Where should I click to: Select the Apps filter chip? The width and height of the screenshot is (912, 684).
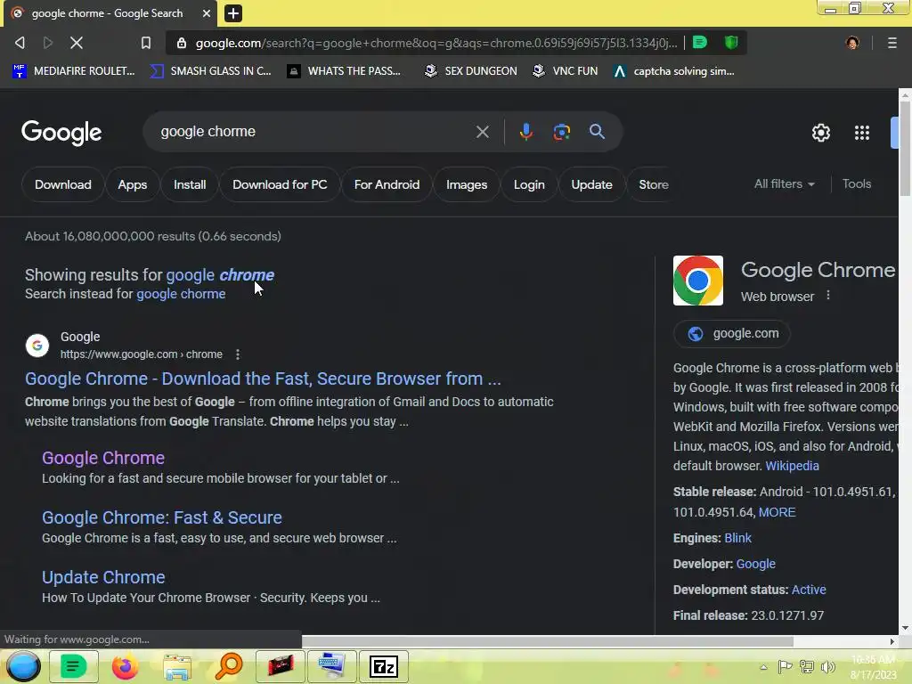point(132,184)
